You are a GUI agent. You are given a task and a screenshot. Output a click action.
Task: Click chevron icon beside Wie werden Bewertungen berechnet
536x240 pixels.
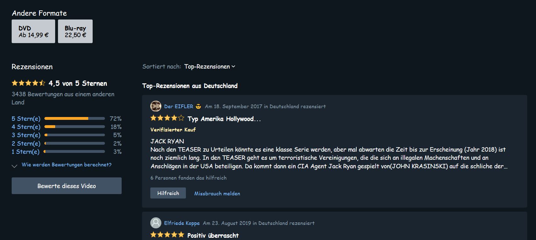14,166
